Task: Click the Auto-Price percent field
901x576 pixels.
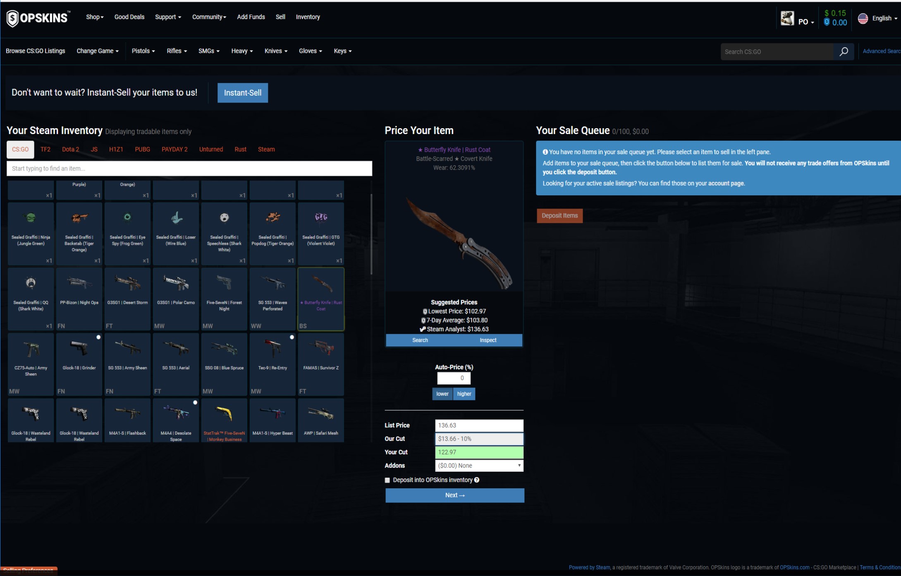Action: pyautogui.click(x=454, y=378)
